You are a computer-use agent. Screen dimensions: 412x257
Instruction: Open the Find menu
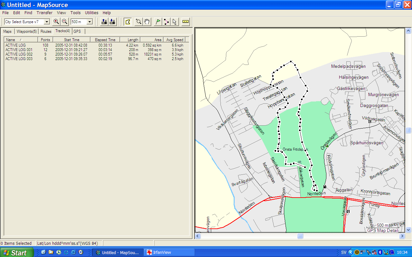(x=28, y=13)
